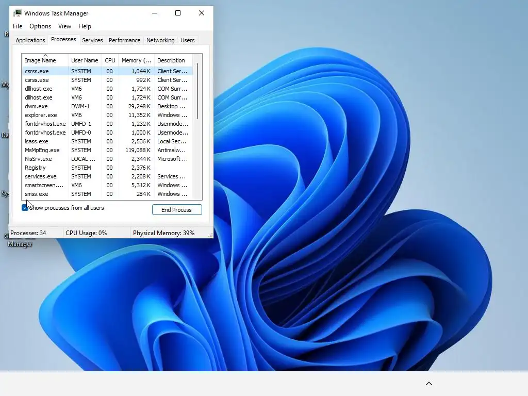This screenshot has height=396, width=528.
Task: Sort by User Name column header
Action: click(85, 60)
